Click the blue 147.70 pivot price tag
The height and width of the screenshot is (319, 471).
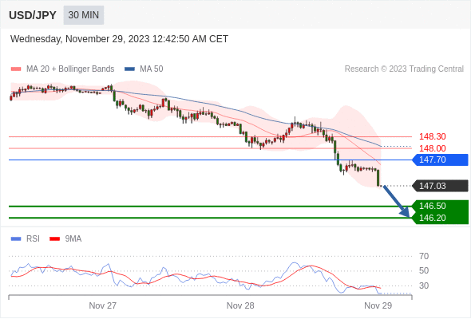click(x=440, y=160)
